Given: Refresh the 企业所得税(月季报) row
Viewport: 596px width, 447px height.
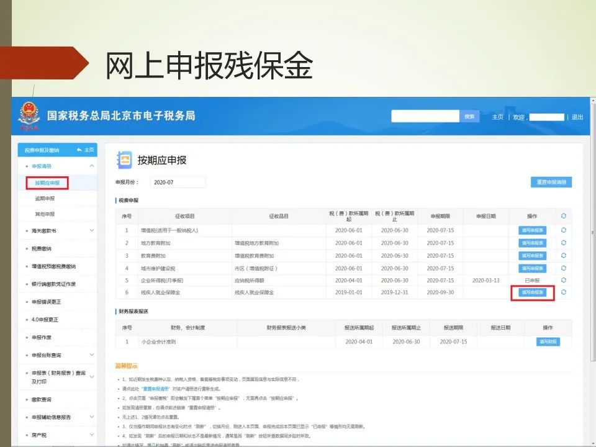Looking at the screenshot, I should coord(563,280).
